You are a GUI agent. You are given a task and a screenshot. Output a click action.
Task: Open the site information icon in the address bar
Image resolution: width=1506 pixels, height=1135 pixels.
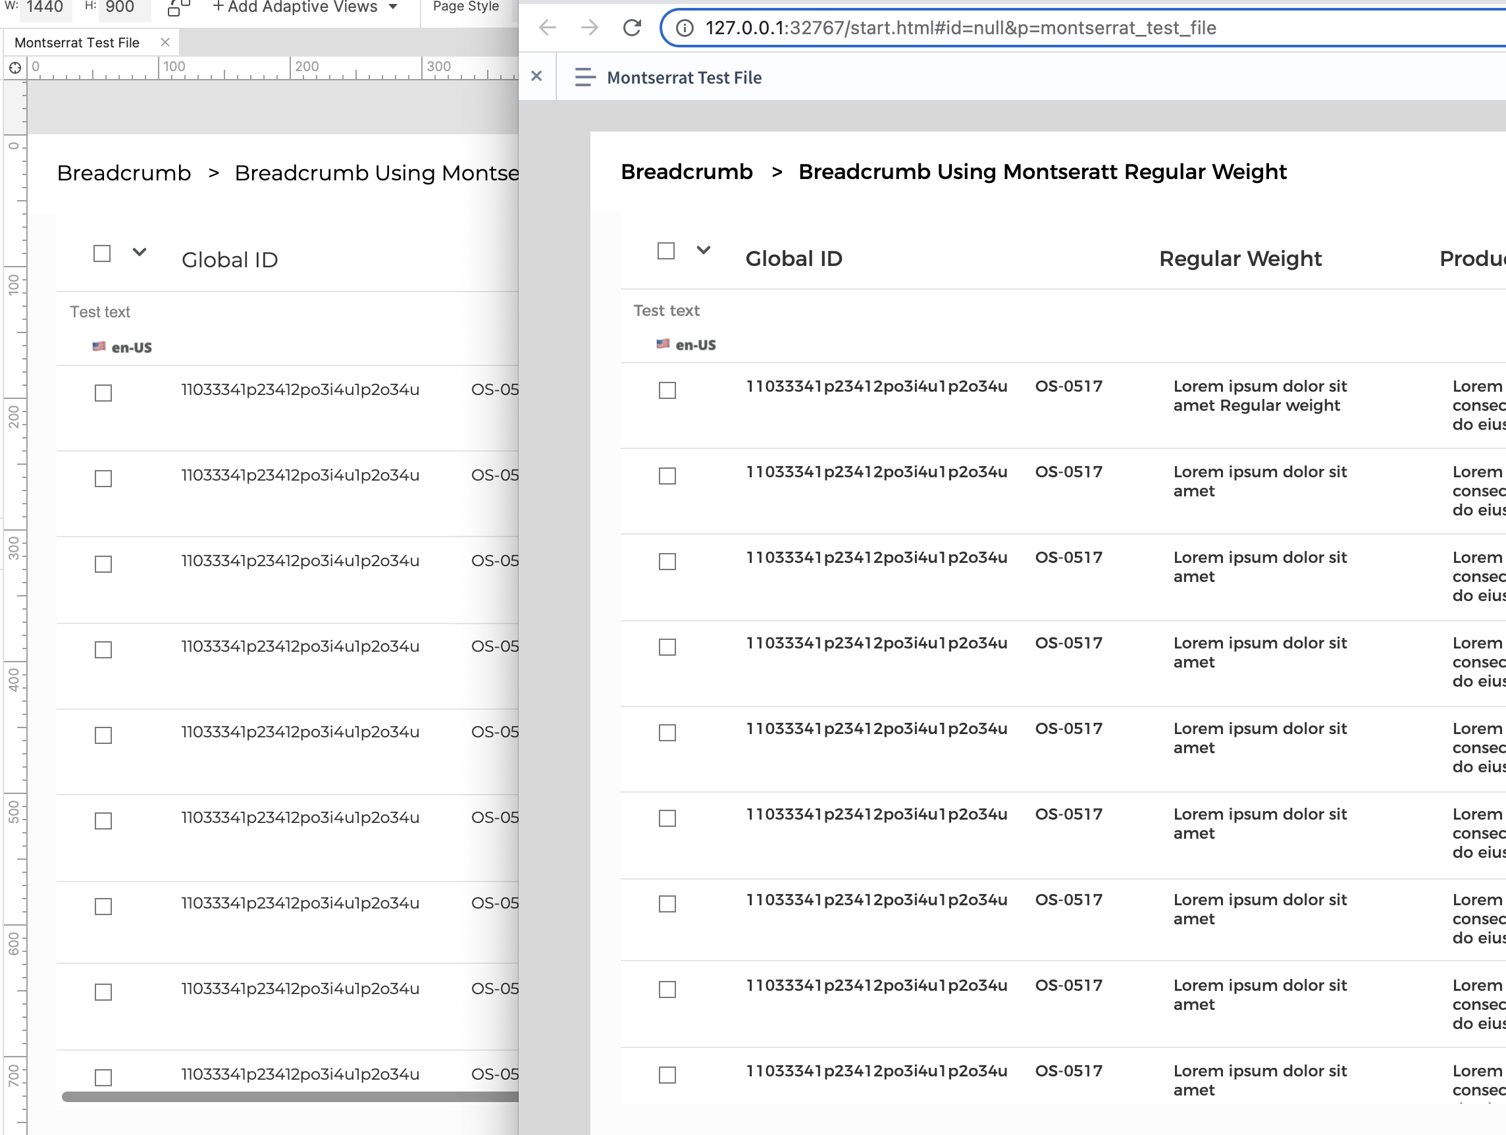coord(685,28)
